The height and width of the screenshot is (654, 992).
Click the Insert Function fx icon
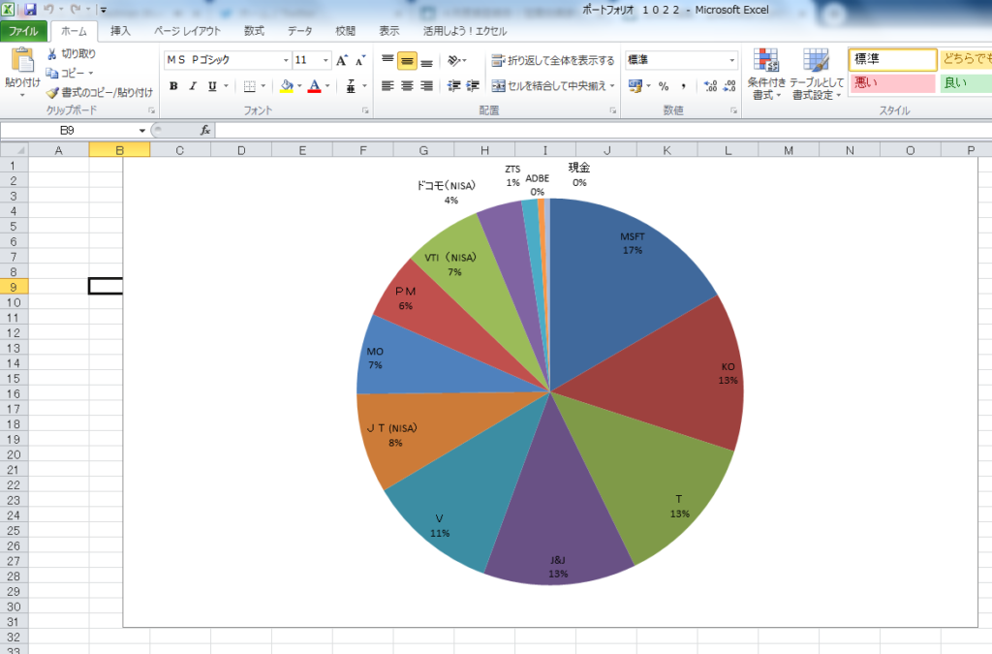pos(205,130)
